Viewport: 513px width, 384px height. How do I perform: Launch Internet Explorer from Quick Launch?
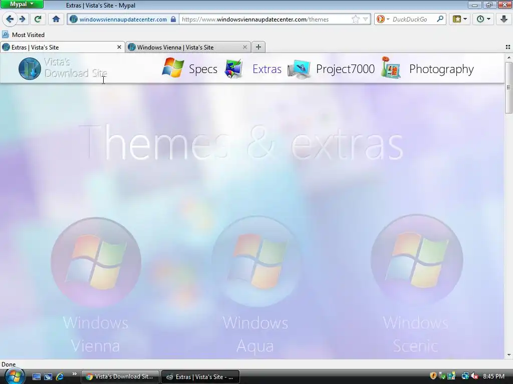click(60, 376)
